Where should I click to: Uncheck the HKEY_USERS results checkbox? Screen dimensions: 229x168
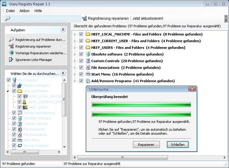[81, 48]
